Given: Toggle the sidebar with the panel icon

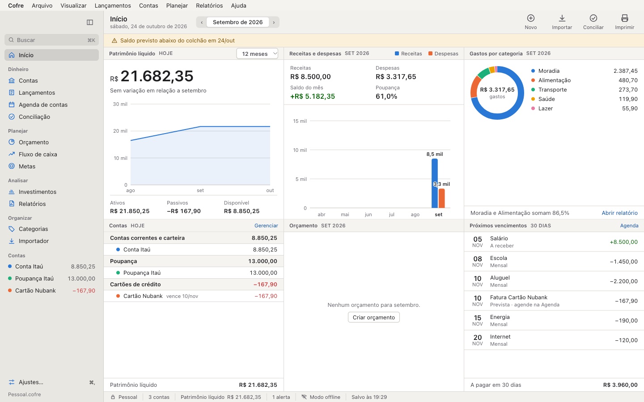Looking at the screenshot, I should [90, 22].
